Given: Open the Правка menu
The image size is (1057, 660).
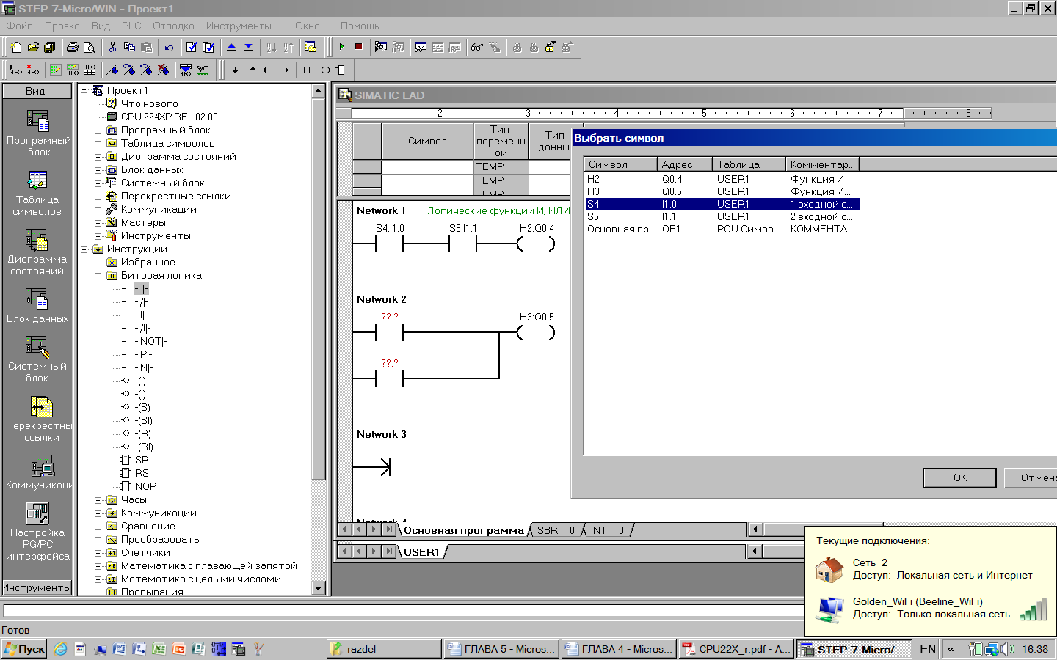Looking at the screenshot, I should point(62,26).
